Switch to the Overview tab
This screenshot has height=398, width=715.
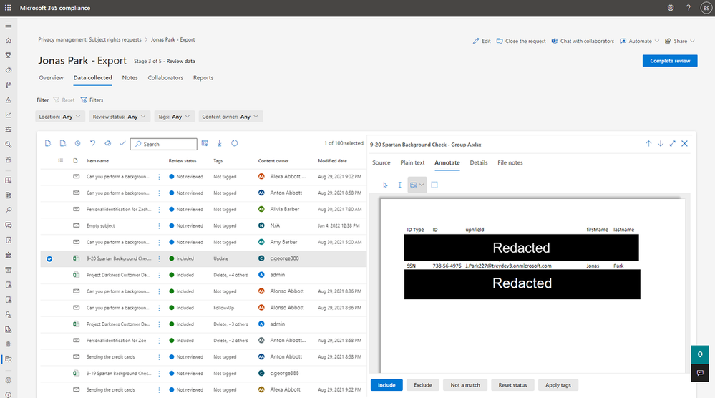click(x=51, y=78)
